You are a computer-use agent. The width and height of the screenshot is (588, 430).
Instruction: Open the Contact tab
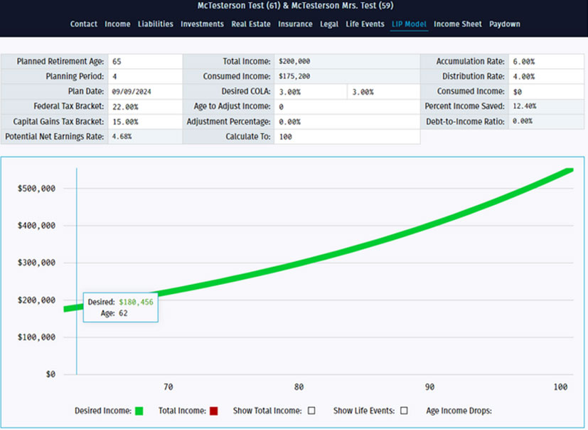(84, 24)
